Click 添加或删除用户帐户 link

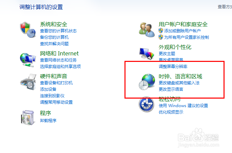coord(182,31)
